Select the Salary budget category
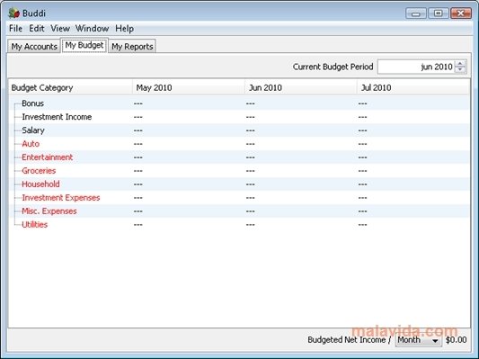Viewport: 479px width, 359px height. pos(33,130)
